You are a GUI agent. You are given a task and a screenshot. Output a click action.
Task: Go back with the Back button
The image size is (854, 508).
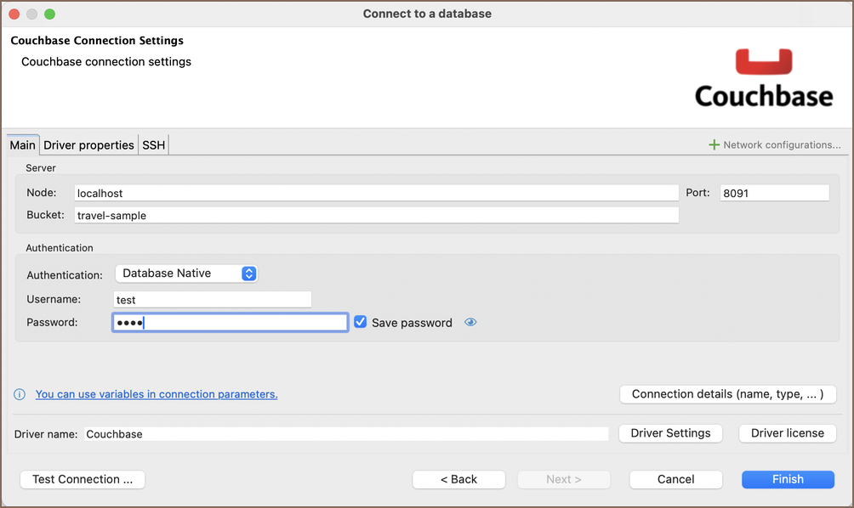(x=458, y=479)
